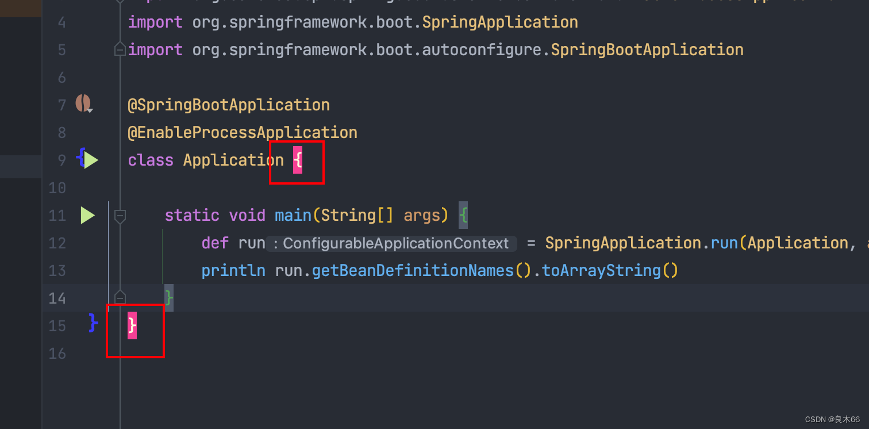The height and width of the screenshot is (429, 869).
Task: Click the class keyword on line 9
Action: click(151, 160)
